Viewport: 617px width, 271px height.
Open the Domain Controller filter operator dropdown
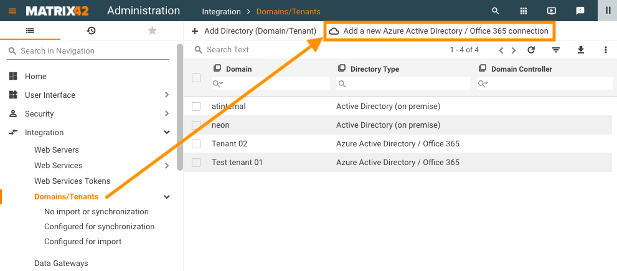click(483, 83)
